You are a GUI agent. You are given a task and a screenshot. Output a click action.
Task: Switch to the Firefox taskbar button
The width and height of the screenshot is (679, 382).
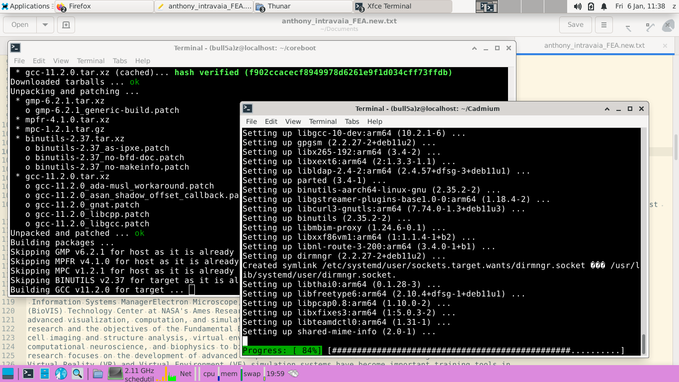coord(104,6)
